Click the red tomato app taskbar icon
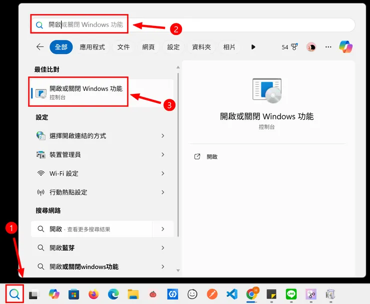Viewport: 370px width, 304px height. (x=153, y=295)
